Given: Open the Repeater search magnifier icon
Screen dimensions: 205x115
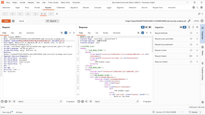Looking at the screenshot, I should [x=199, y=14].
